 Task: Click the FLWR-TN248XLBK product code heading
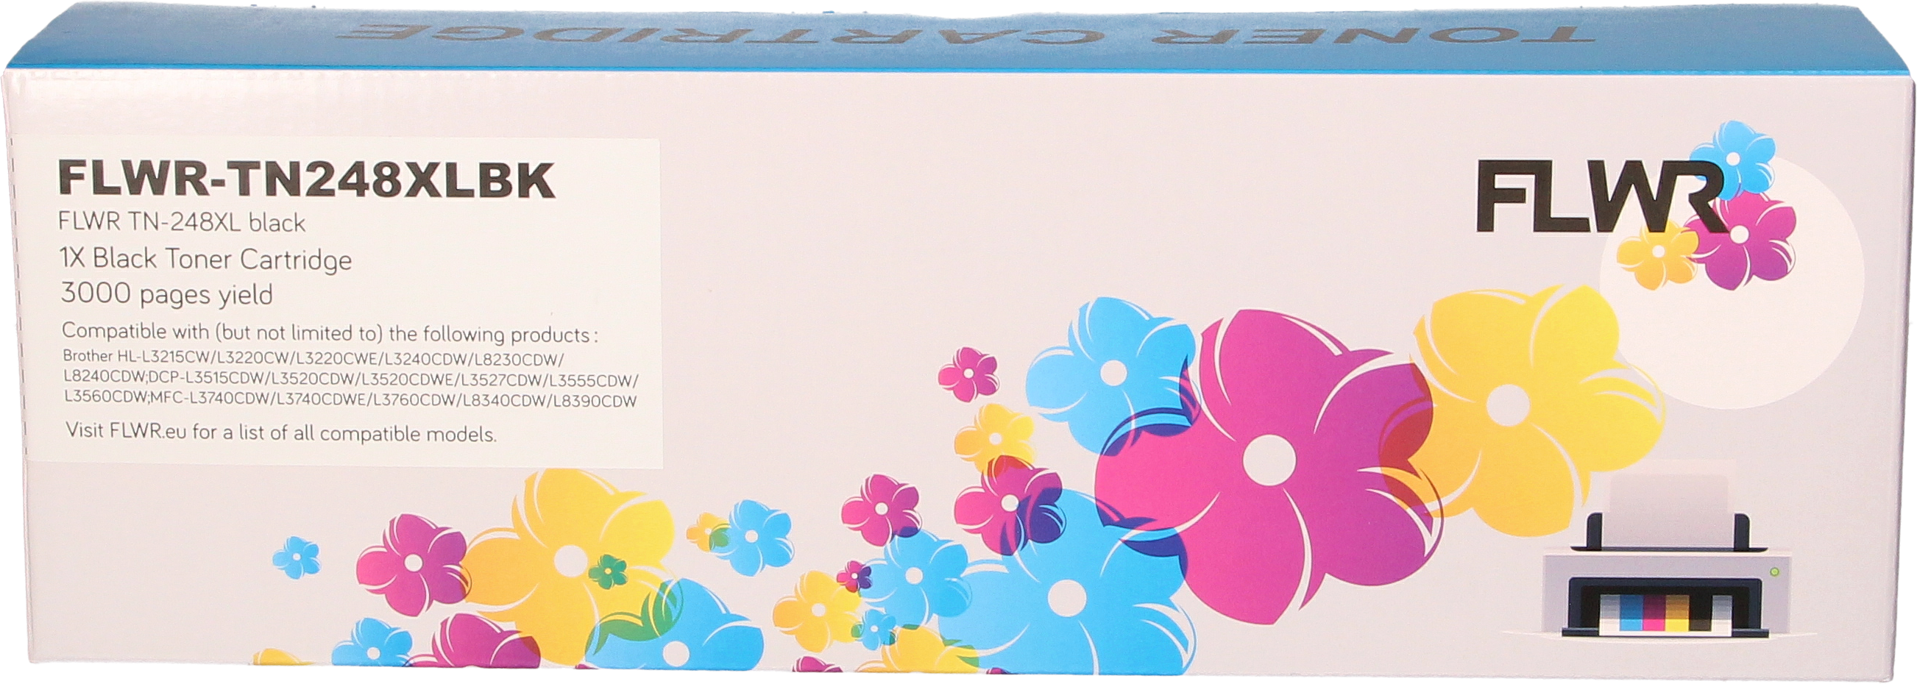coord(307,183)
